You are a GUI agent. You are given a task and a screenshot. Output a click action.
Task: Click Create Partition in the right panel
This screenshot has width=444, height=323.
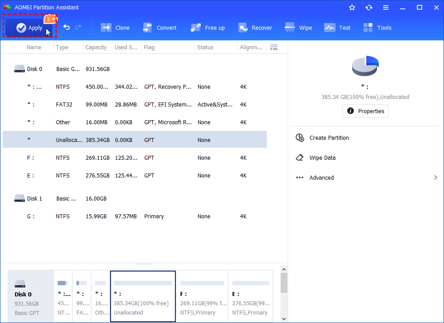tap(329, 138)
